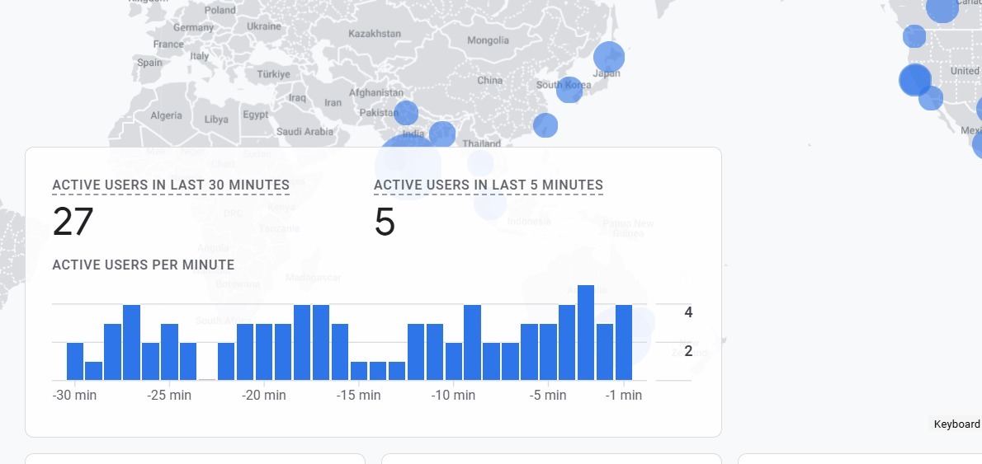
Task: Click the Keyboard shortcuts button on map
Action: [956, 424]
